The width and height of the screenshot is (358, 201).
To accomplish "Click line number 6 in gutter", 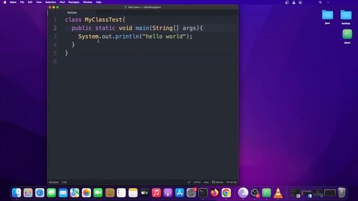I will tap(55, 61).
